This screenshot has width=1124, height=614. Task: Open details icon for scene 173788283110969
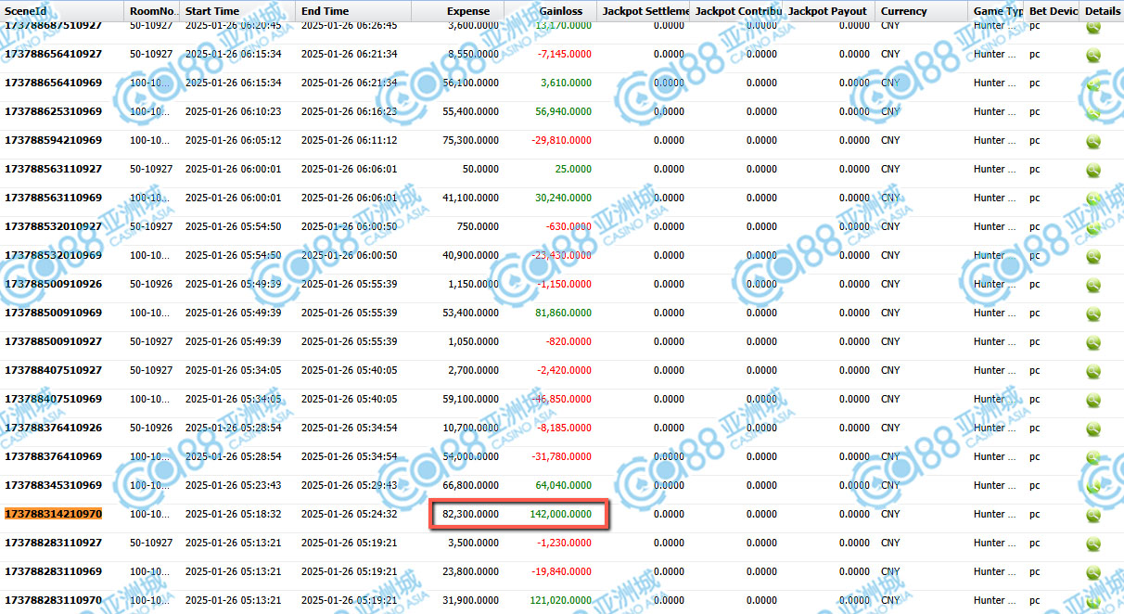click(x=1093, y=572)
